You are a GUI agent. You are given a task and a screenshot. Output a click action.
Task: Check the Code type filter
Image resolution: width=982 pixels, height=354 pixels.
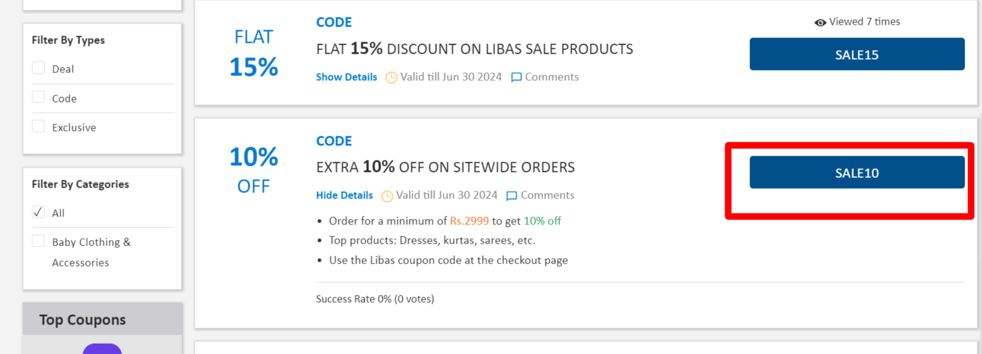click(38, 97)
